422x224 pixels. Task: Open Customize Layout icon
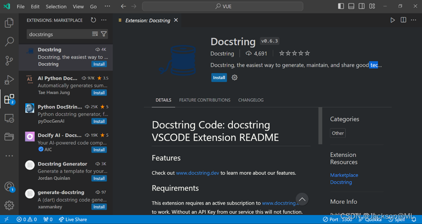coord(372,6)
